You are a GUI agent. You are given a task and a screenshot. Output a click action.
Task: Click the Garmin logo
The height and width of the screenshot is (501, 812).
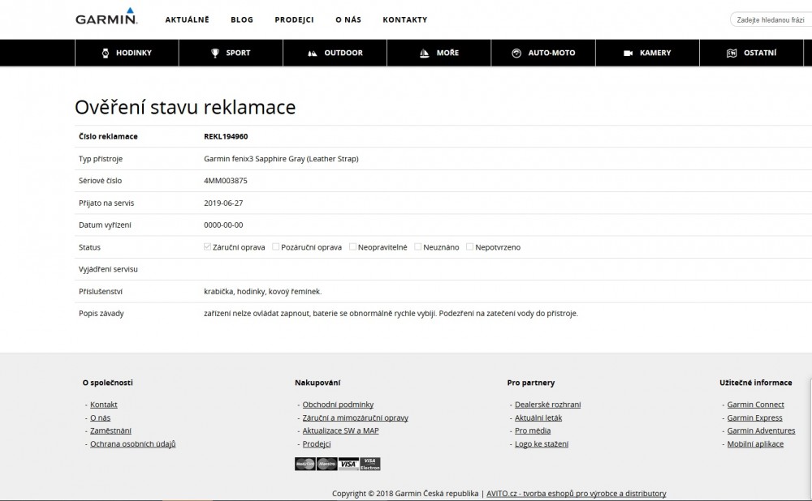point(106,19)
